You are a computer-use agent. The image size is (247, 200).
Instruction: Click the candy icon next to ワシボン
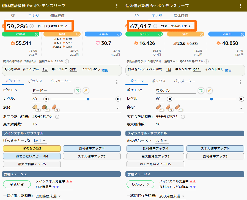[x=210, y=90]
